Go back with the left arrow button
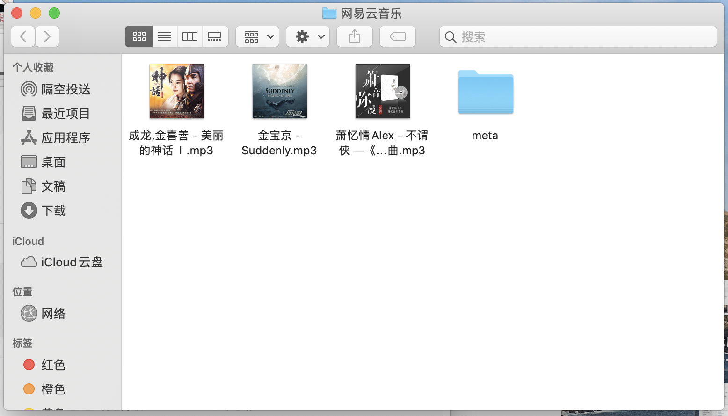The width and height of the screenshot is (728, 416). (x=23, y=36)
